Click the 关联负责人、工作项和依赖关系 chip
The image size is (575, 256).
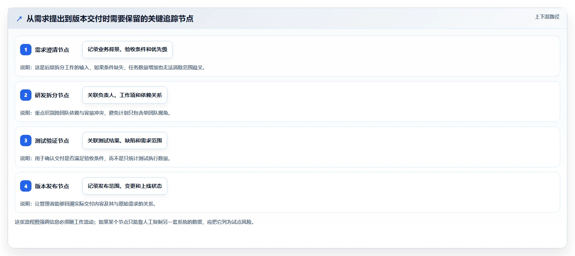125,95
